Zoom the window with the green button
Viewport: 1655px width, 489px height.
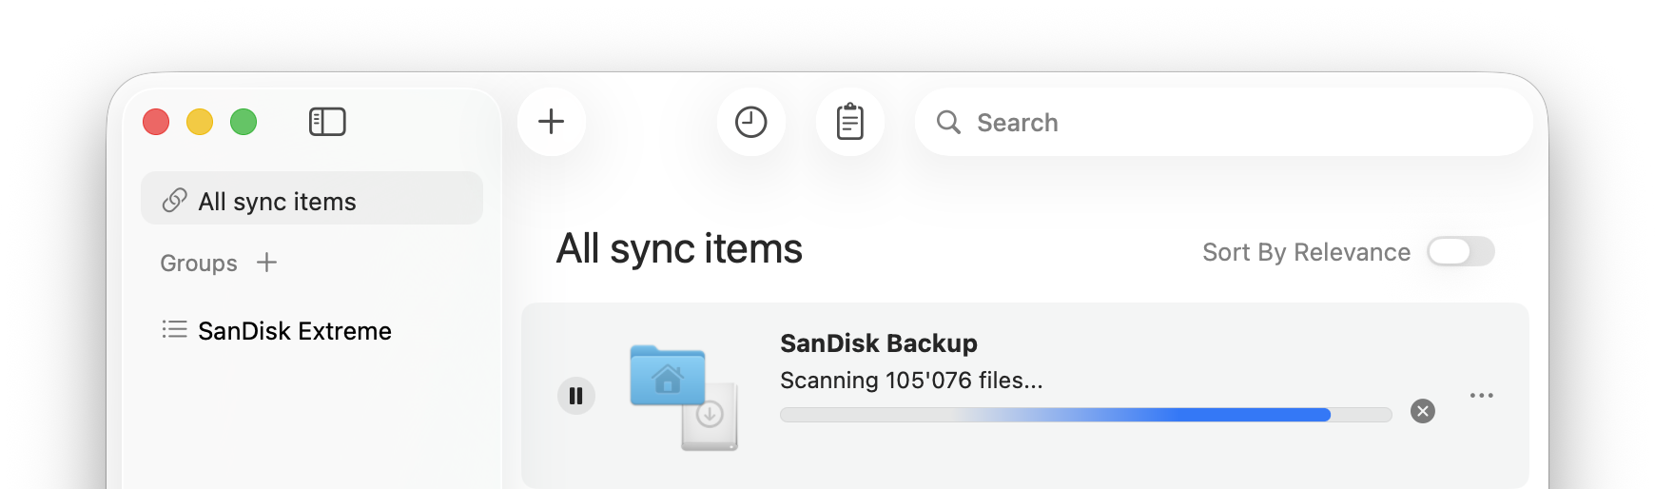(x=243, y=122)
